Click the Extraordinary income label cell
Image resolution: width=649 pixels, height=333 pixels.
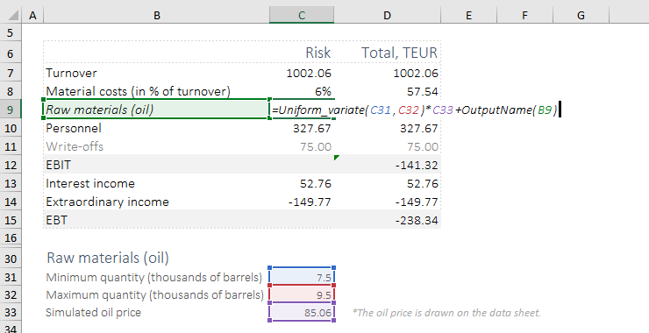[x=156, y=202]
